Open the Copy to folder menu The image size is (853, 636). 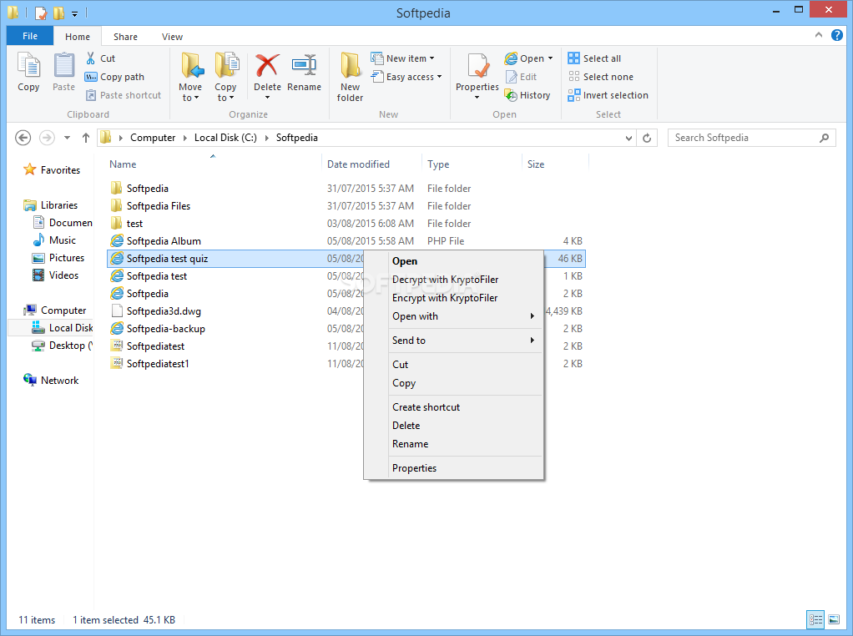pyautogui.click(x=225, y=77)
